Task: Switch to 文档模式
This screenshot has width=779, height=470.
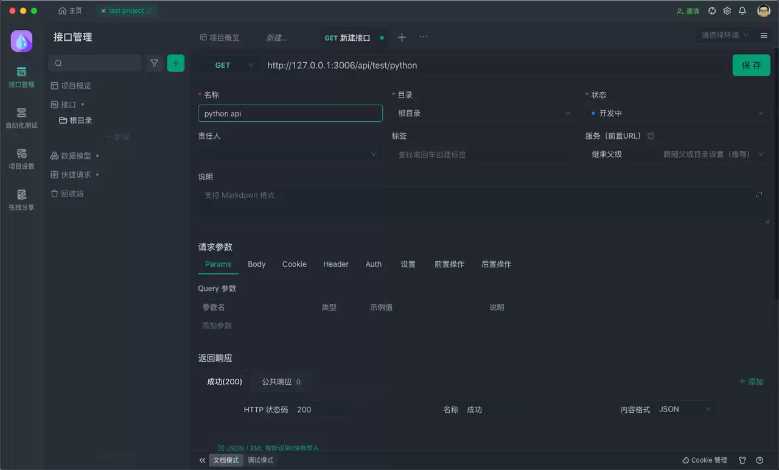Action: click(x=226, y=460)
